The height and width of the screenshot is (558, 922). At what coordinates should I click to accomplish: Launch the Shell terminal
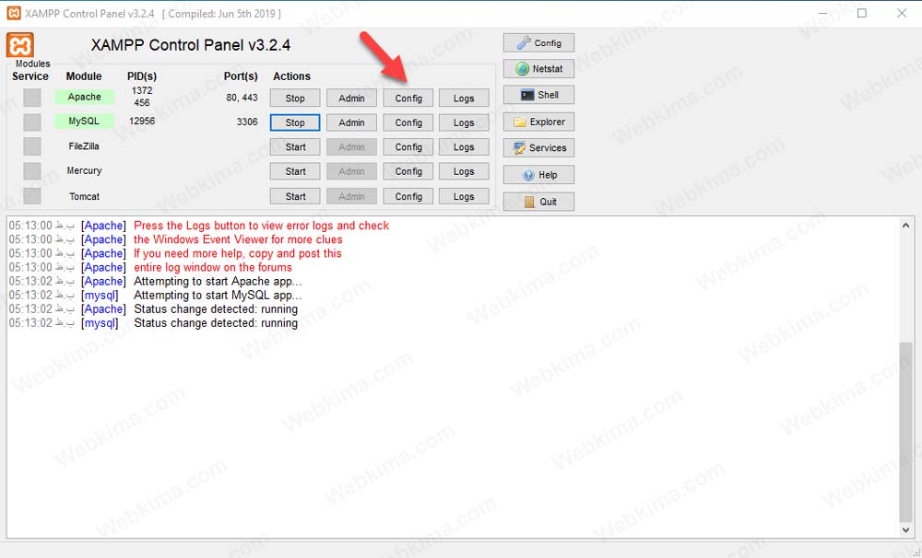pyautogui.click(x=538, y=95)
